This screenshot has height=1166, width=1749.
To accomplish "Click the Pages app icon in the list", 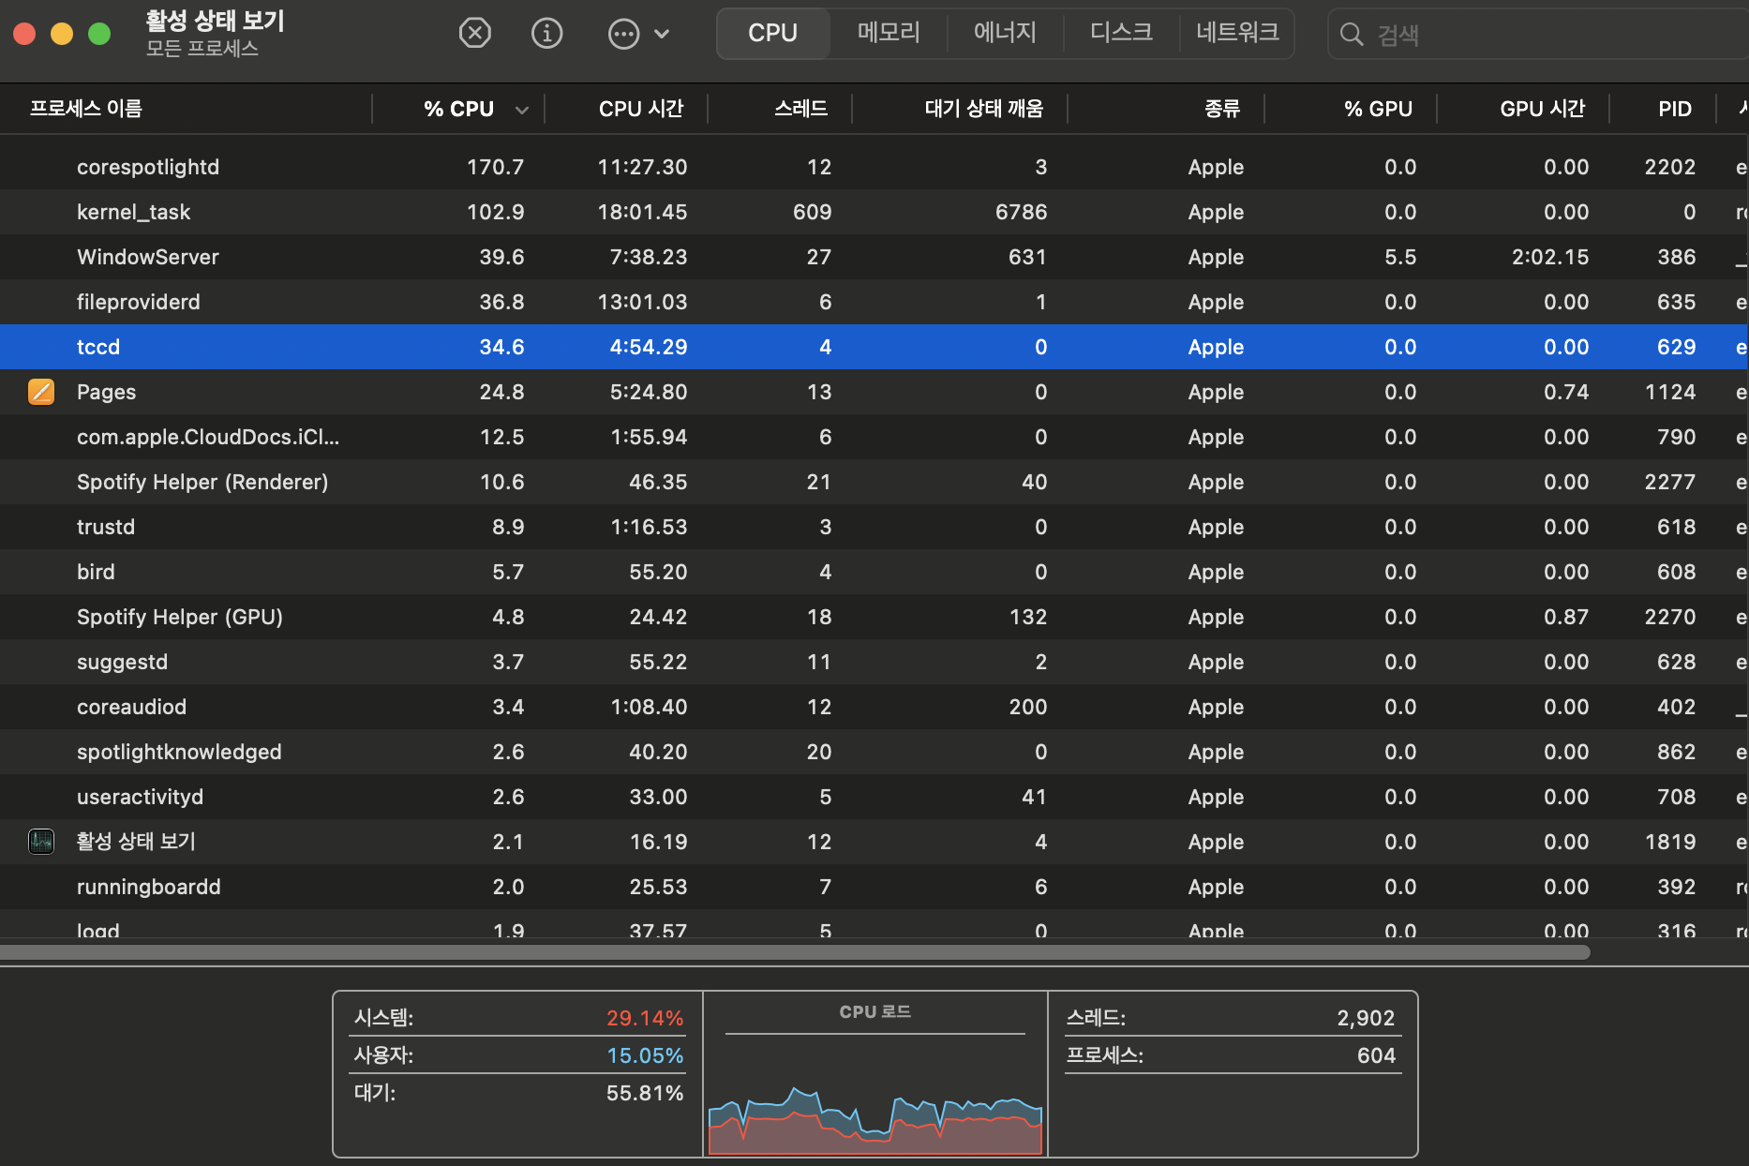I will tap(41, 392).
